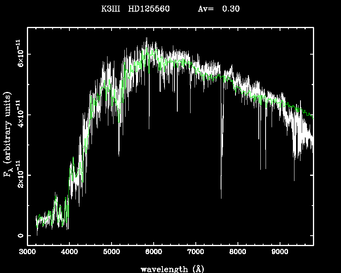The image size is (341, 273).
Task: Click green model curve end near 9700 Å
Action: [312, 116]
